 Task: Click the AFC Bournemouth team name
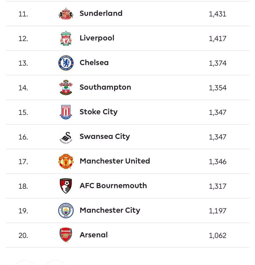(x=113, y=186)
